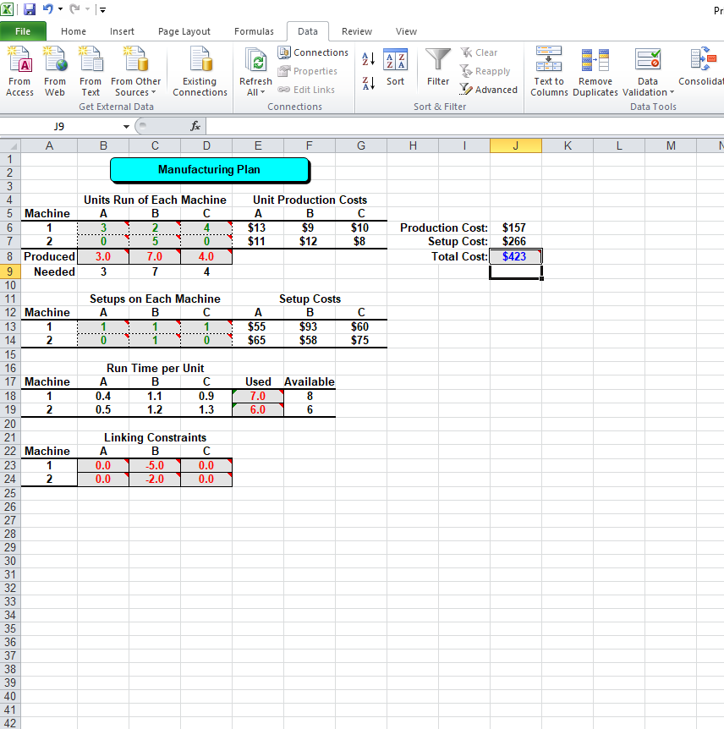
Task: Click the Excel application icon
Action: pyautogui.click(x=7, y=8)
